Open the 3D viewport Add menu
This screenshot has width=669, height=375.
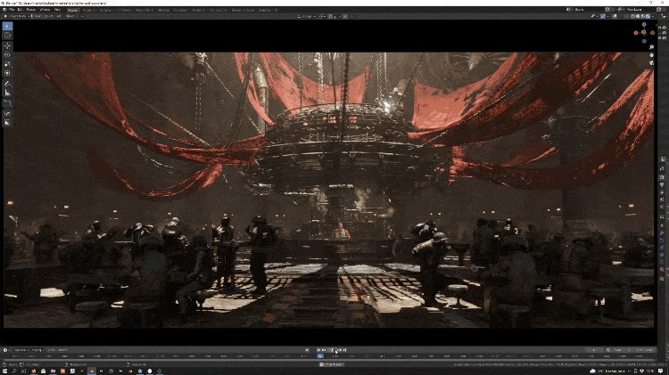(x=59, y=16)
